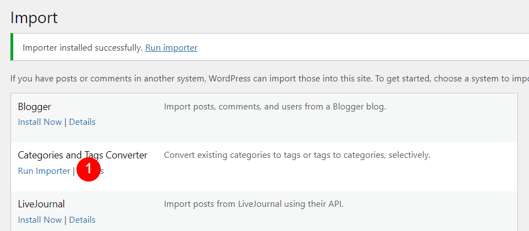
Task: Click Run Importer for Categories and Tags Converter
Action: pos(44,171)
